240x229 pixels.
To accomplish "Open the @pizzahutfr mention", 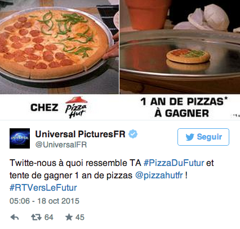I will click(x=159, y=176).
